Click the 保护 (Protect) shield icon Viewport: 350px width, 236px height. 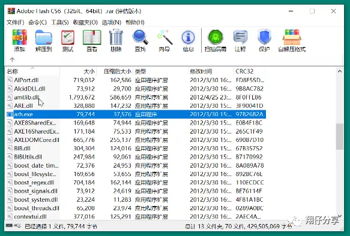pyautogui.click(x=264, y=37)
